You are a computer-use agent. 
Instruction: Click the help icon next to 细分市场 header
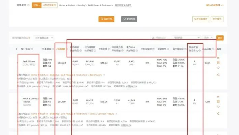(x=32, y=49)
